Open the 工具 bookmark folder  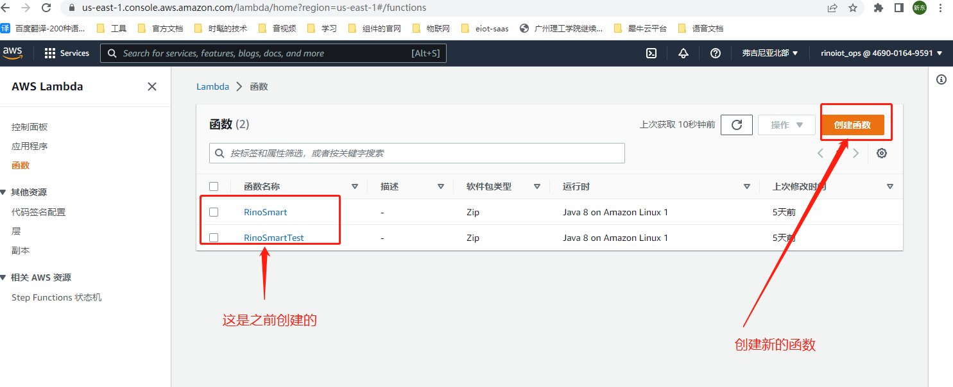112,28
